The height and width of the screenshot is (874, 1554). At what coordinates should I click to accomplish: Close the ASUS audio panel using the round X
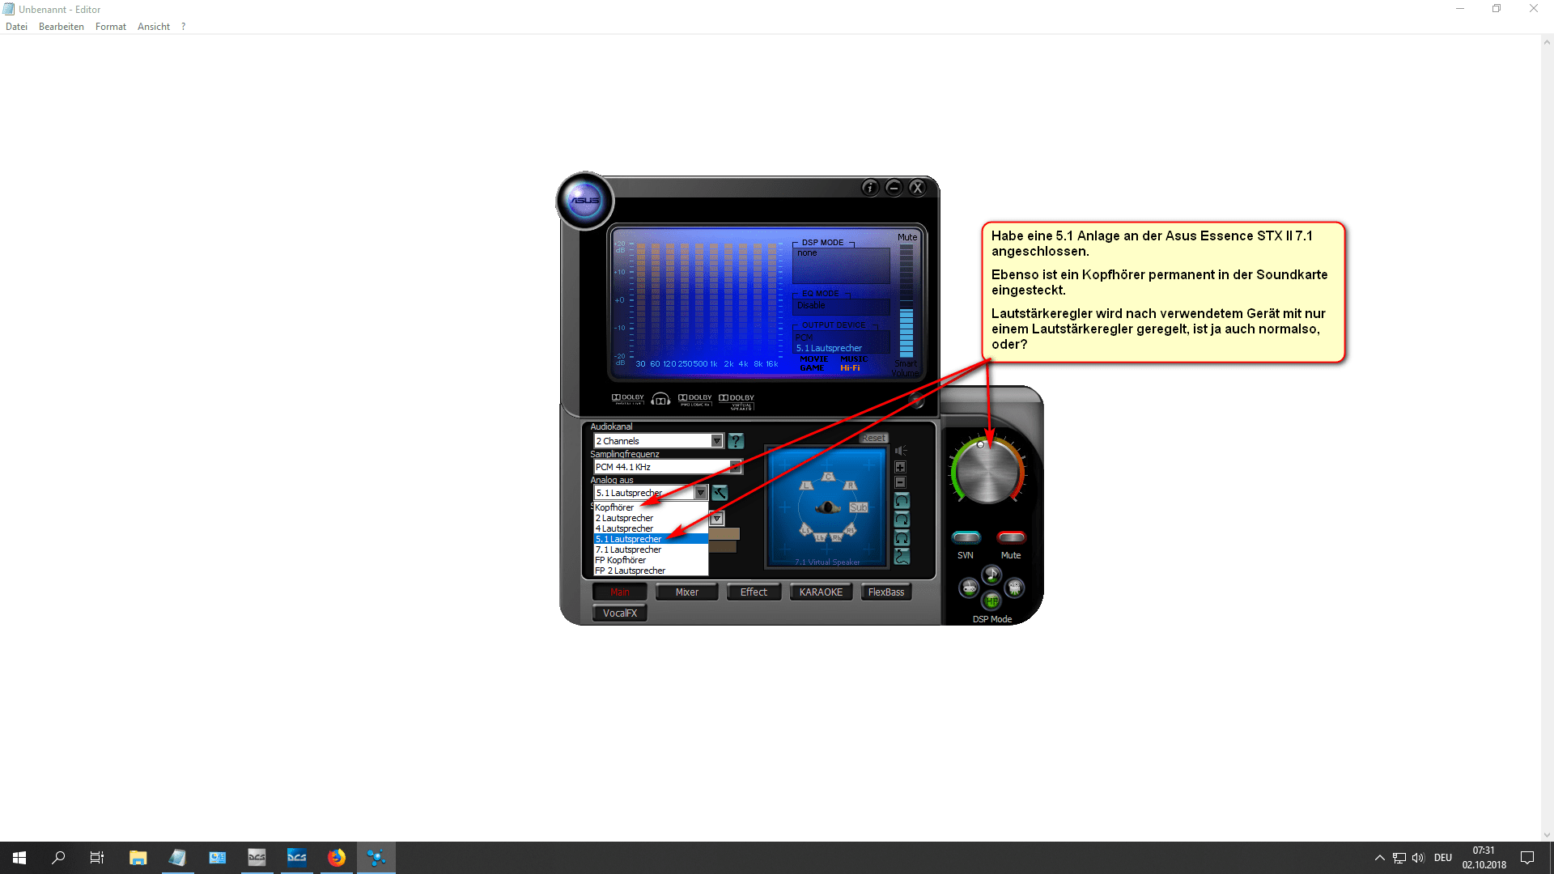pyautogui.click(x=916, y=188)
